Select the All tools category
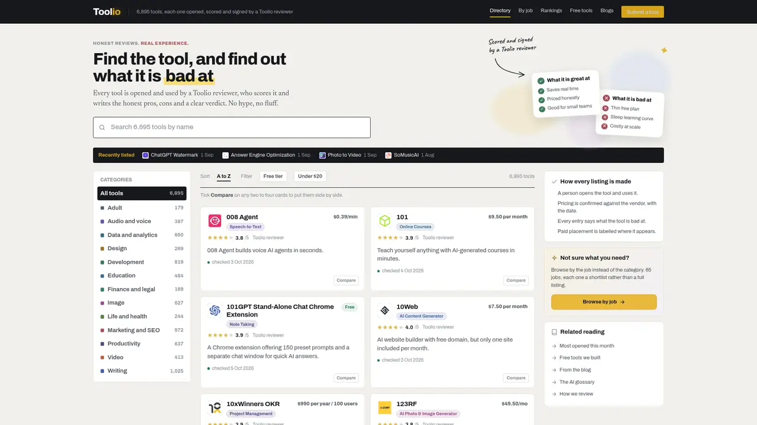This screenshot has height=425, width=757. (142, 193)
